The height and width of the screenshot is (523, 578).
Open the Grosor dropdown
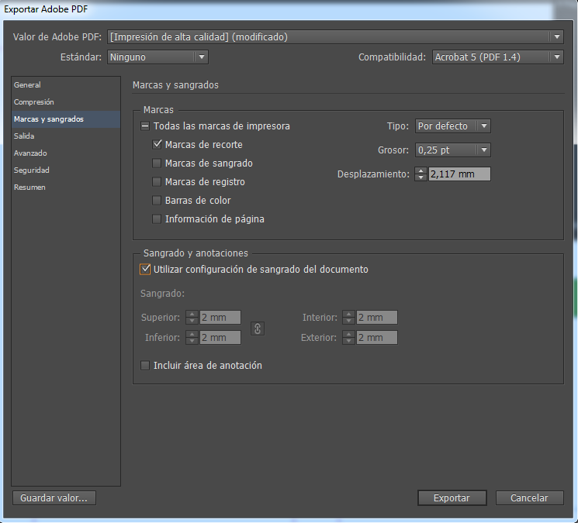[x=452, y=150]
